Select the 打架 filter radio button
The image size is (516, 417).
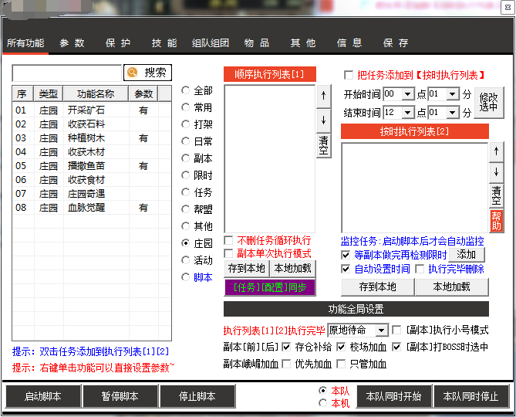186,124
